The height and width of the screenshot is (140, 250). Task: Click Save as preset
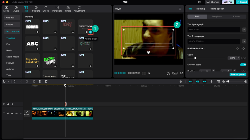tap(238, 74)
